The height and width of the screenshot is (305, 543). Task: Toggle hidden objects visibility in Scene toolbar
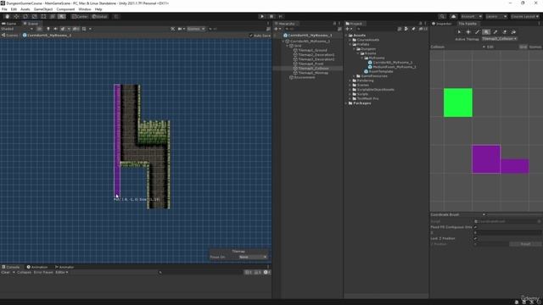pyautogui.click(x=76, y=29)
